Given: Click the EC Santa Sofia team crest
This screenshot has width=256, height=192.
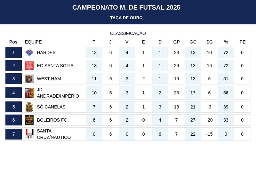Looking at the screenshot, I should tap(29, 66).
